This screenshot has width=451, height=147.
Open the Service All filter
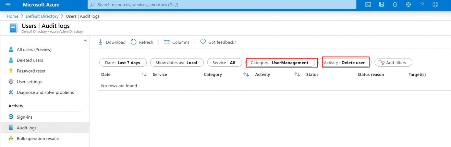pyautogui.click(x=224, y=63)
